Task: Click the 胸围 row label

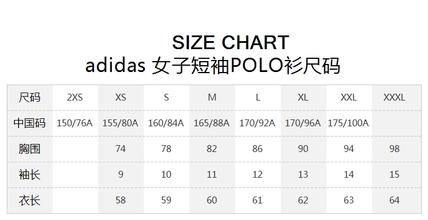Action: coord(30,149)
